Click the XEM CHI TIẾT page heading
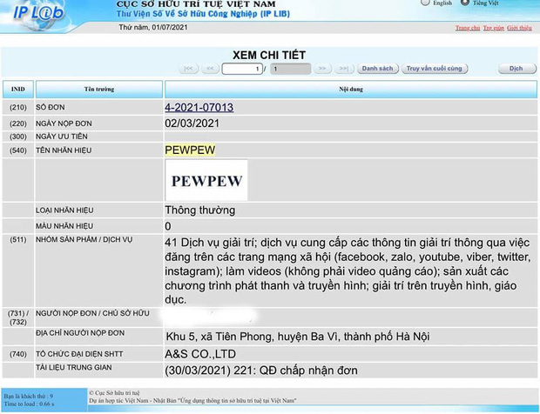 tap(269, 55)
